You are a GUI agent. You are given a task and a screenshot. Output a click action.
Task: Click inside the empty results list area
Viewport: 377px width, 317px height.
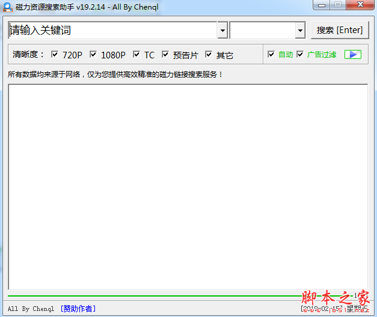188,187
